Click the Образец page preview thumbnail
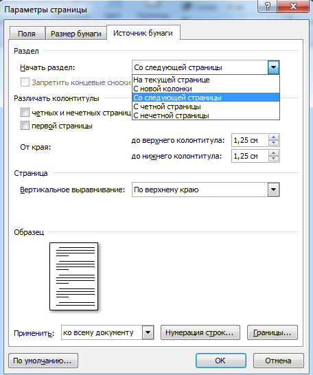313x375 pixels. pyautogui.click(x=74, y=277)
